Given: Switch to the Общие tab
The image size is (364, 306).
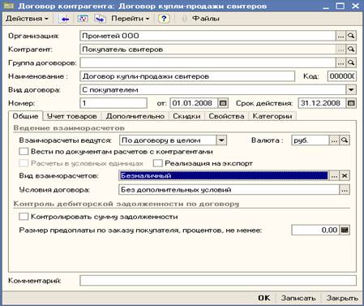Looking at the screenshot, I should click(25, 116).
